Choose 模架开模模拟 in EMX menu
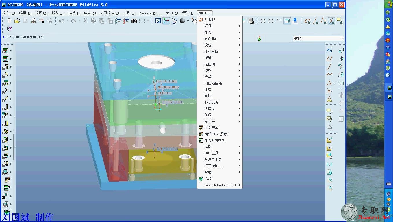393x222 pixels. 220,140
